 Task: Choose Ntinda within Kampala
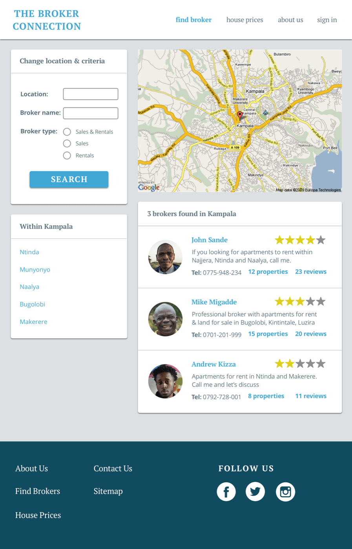[29, 252]
